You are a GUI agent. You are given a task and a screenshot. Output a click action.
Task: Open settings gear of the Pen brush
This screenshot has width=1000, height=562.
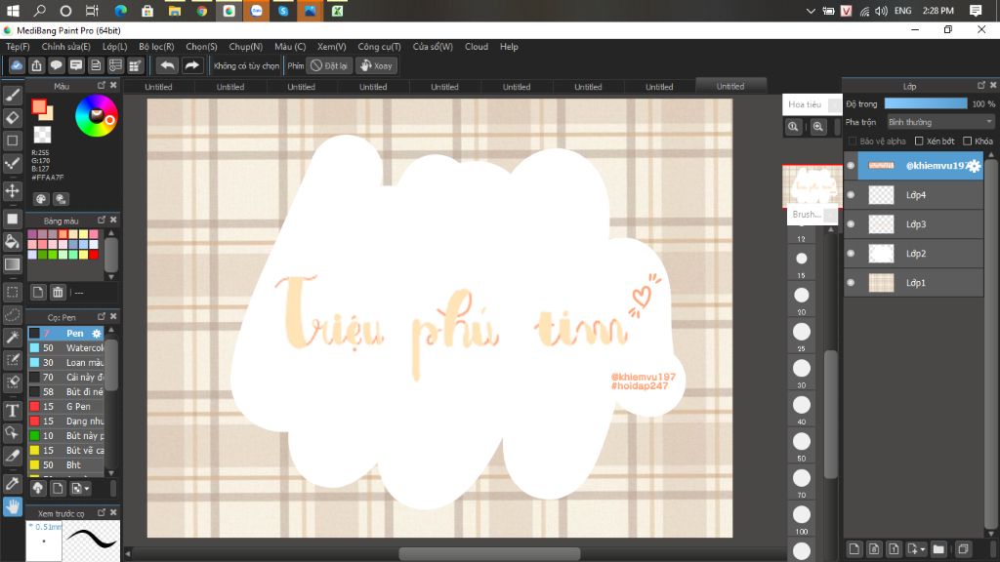pyautogui.click(x=97, y=334)
